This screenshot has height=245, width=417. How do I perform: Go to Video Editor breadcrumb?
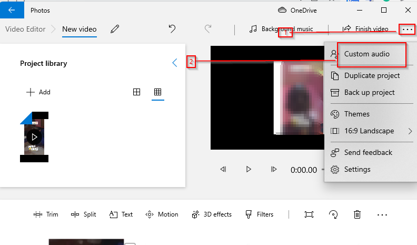[25, 29]
